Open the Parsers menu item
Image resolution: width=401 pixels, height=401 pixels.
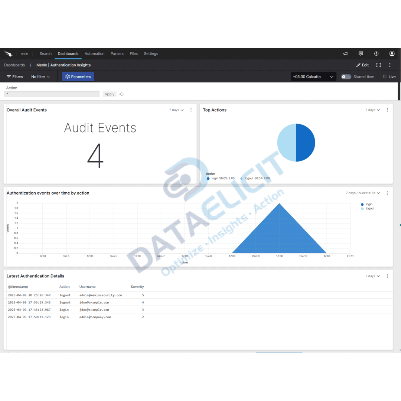click(x=117, y=53)
